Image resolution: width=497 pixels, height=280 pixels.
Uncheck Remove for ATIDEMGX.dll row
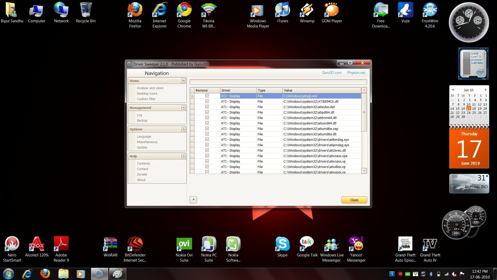207,101
